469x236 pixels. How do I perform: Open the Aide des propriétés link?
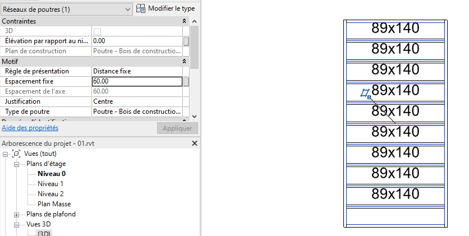[30, 128]
